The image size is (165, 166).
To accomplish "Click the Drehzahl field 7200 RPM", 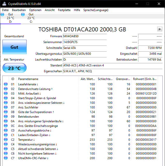I will point(150,48).
